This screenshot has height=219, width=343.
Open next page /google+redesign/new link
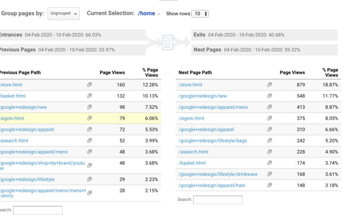click(202, 96)
